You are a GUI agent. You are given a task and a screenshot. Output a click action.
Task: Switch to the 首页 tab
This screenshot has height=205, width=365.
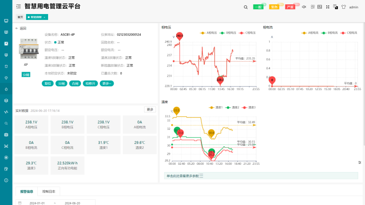tap(20, 17)
